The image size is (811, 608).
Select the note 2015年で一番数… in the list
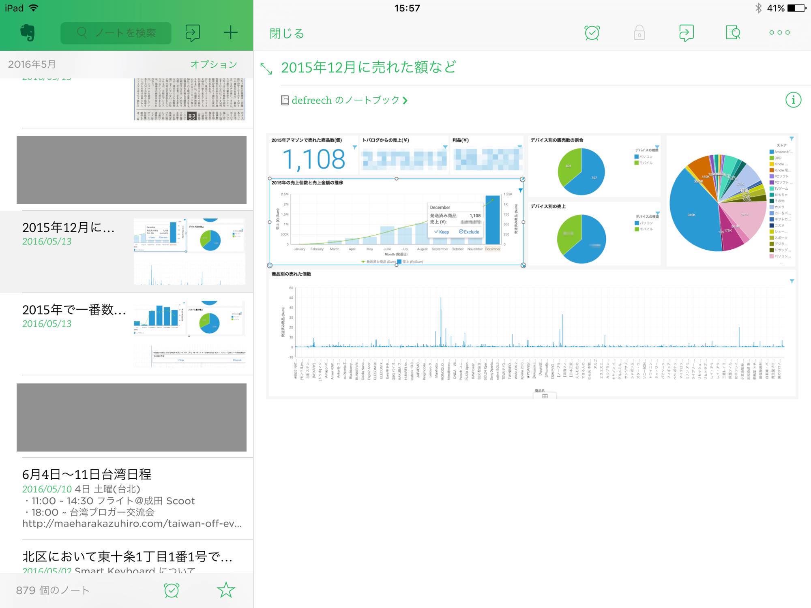(127, 334)
